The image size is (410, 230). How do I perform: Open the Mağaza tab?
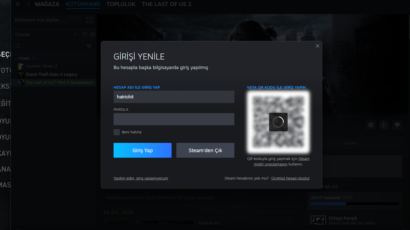47,4
